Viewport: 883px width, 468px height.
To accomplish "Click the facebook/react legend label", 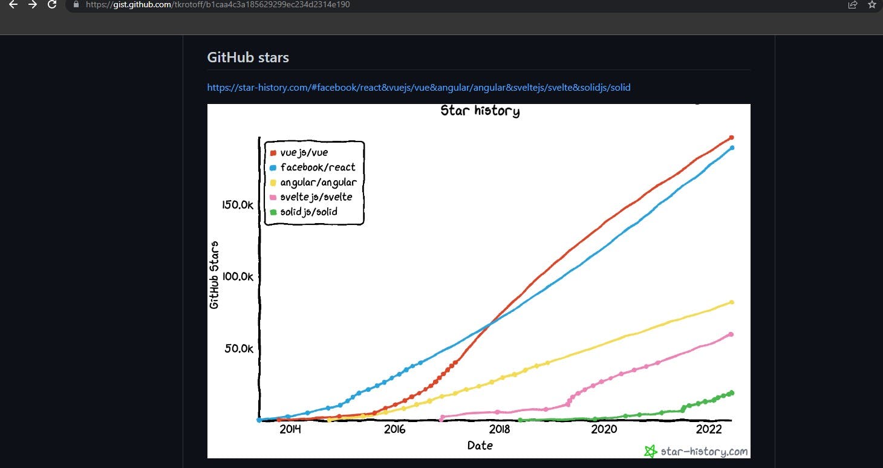I will click(318, 167).
